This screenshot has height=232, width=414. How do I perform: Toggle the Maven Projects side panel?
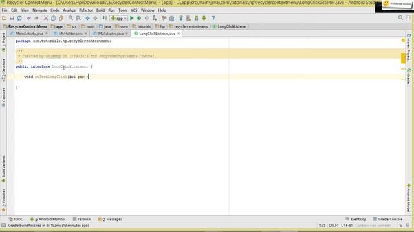coord(408,47)
